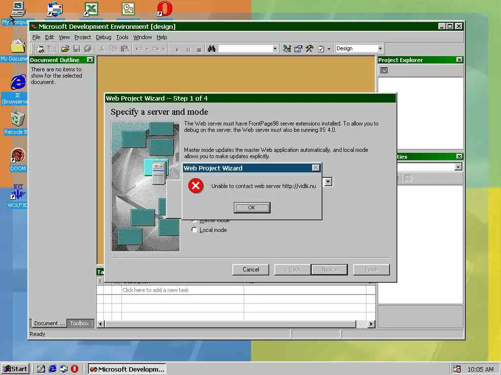Open the Help menu

coord(161,37)
